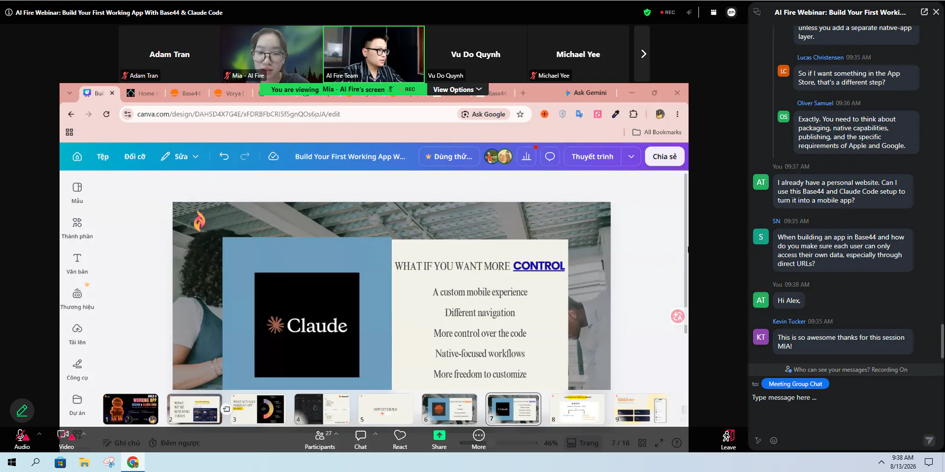Screen dimensions: 945x472
Task: Open the Zoom React menu
Action: click(400, 440)
